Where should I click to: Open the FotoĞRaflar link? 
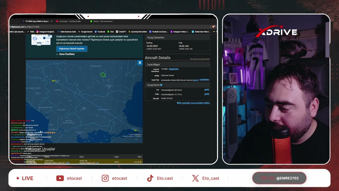click(x=204, y=80)
